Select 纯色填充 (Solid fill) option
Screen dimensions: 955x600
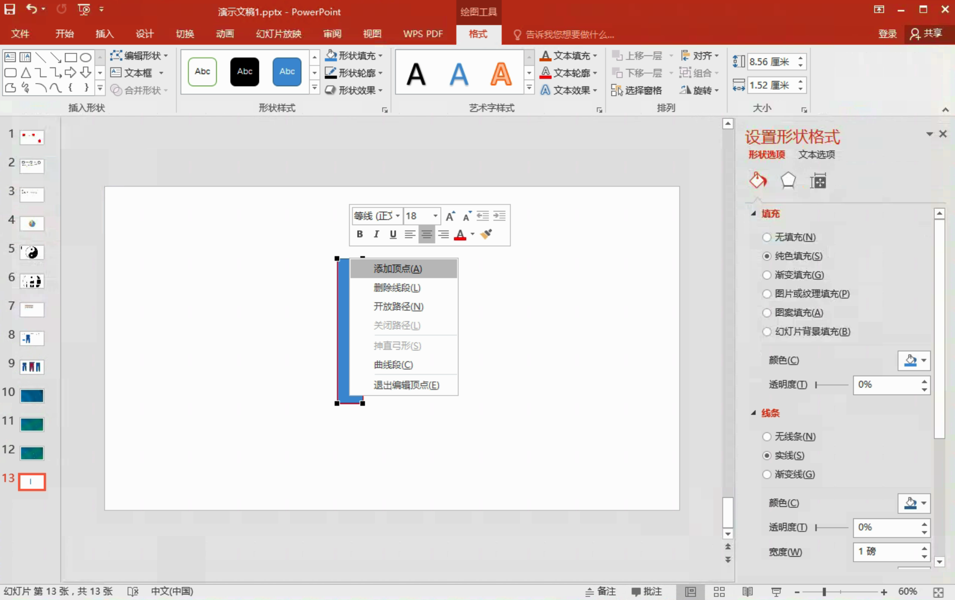click(792, 256)
